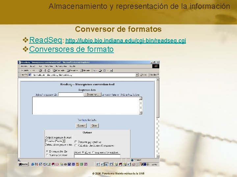Open the Edición menu
Image resolution: width=237 pixels, height=177 pixels.
click(33, 66)
